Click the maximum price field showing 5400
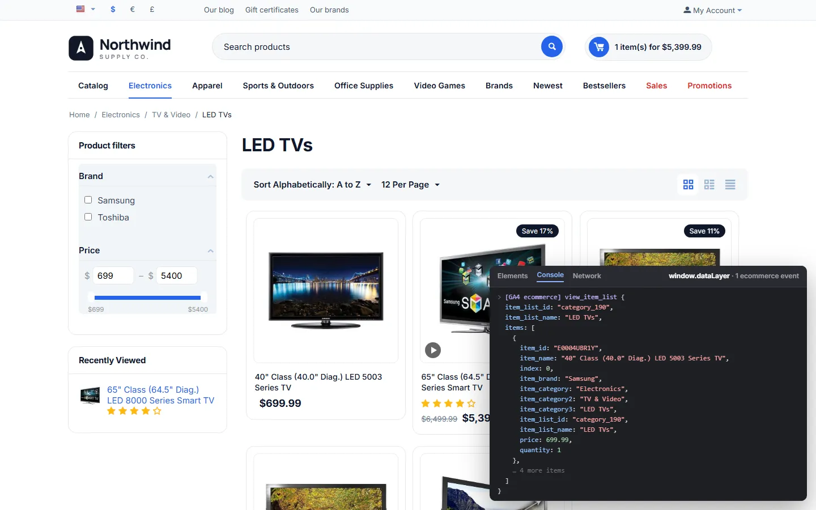This screenshot has height=510, width=816. tap(177, 275)
